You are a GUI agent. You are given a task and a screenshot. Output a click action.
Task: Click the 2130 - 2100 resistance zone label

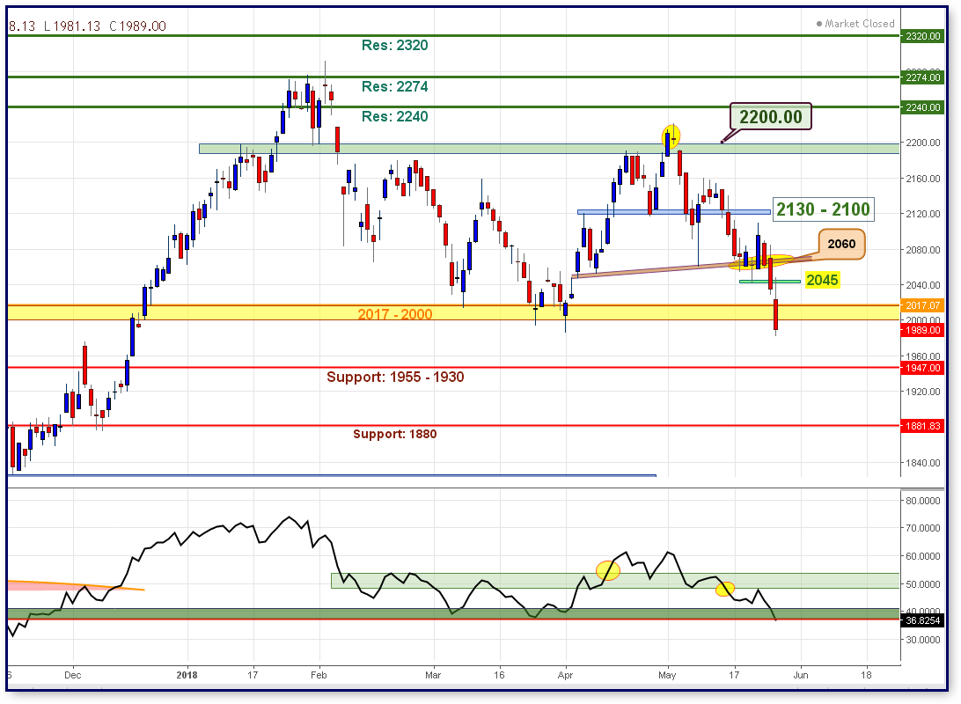tap(822, 209)
